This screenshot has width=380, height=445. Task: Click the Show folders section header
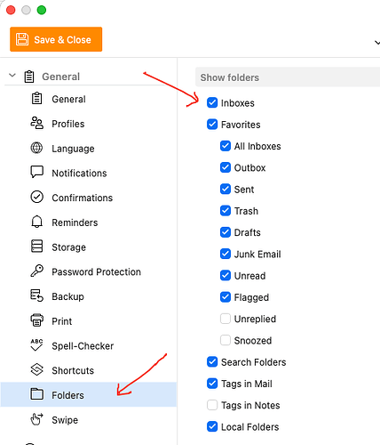tap(288, 77)
